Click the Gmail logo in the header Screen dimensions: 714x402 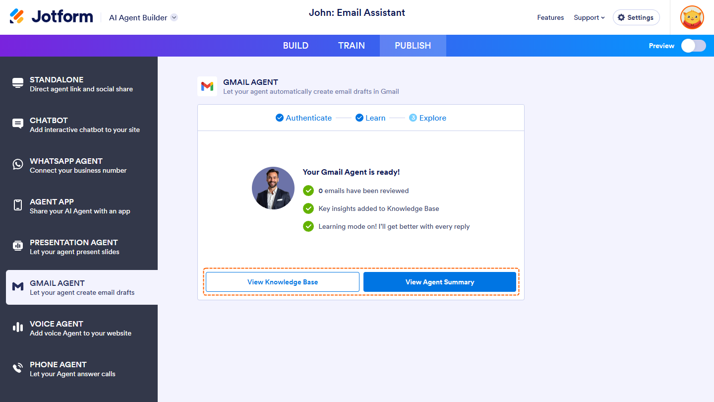tap(207, 86)
